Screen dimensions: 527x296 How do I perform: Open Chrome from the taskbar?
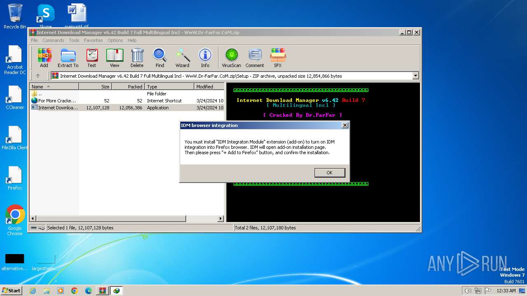[75, 291]
